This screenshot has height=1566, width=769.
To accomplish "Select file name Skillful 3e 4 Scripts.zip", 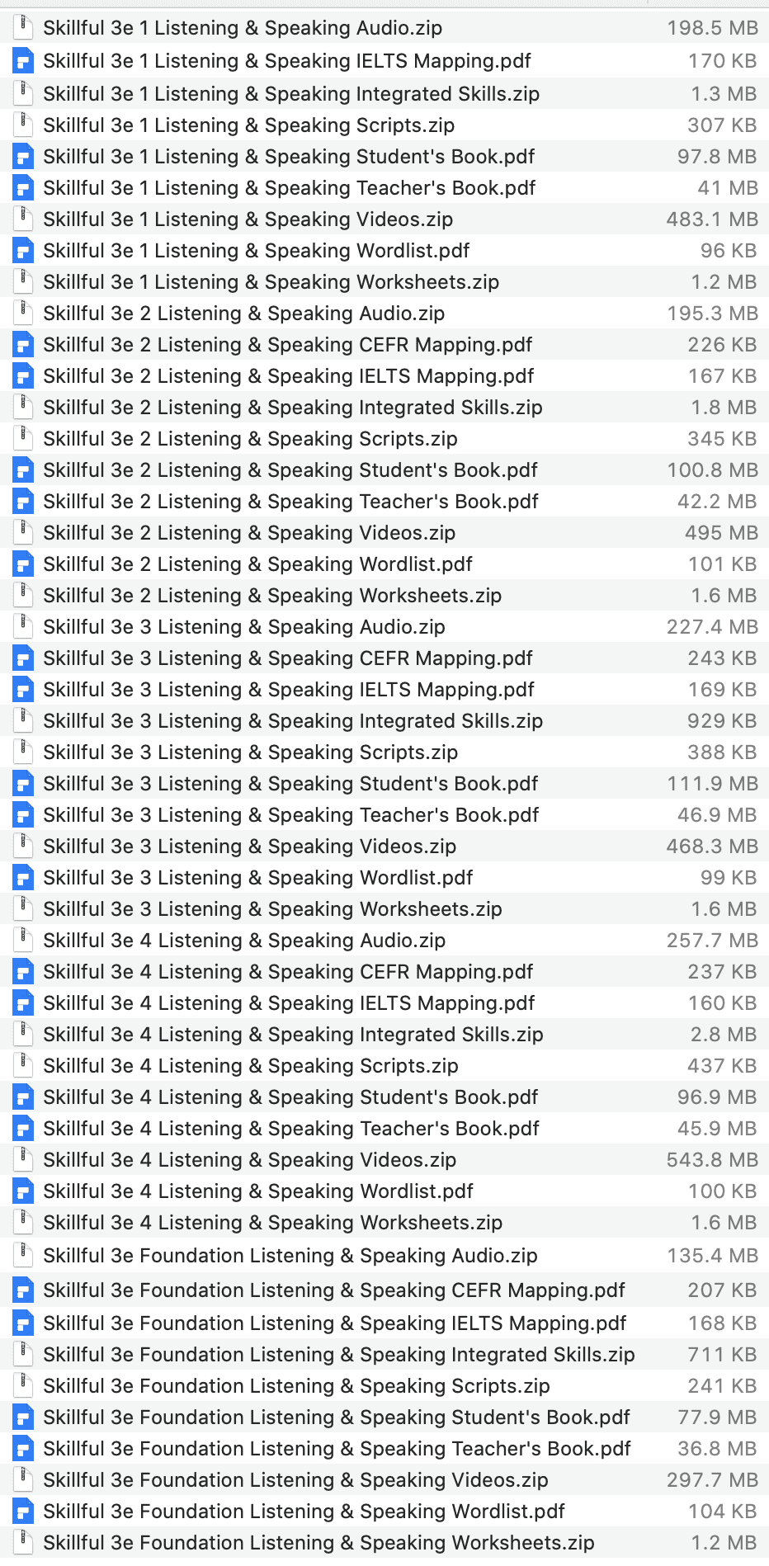I will pos(251,1066).
